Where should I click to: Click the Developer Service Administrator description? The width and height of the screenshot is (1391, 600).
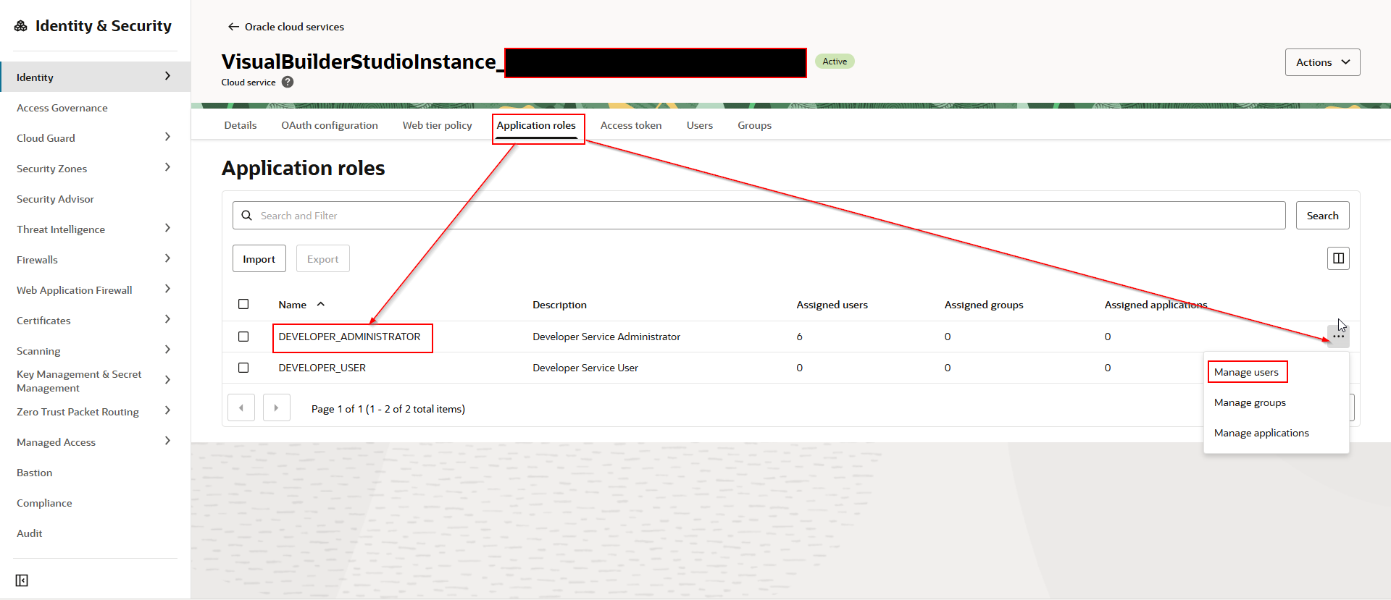(x=606, y=337)
